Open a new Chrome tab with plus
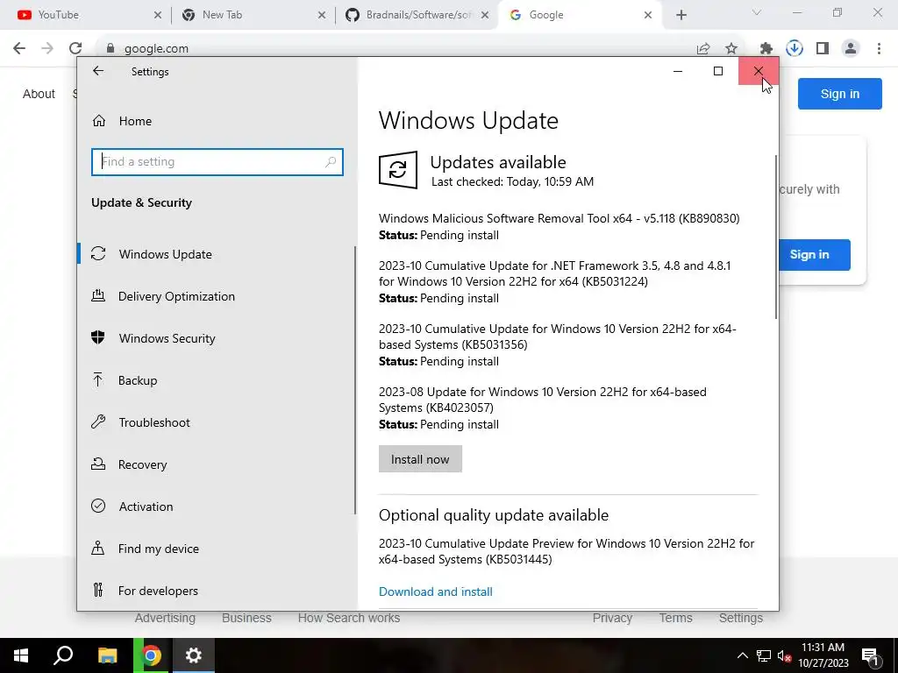This screenshot has width=898, height=673. 681,15
